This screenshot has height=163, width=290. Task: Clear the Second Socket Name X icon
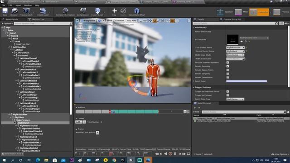[x=244, y=51]
